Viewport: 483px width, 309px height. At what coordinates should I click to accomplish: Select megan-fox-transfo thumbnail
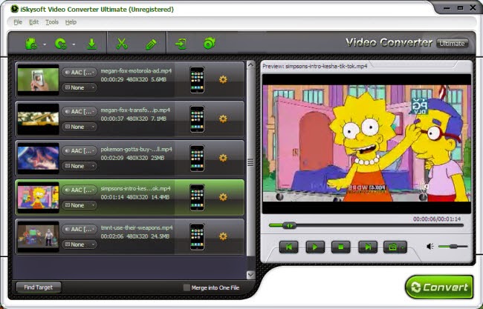coord(38,119)
